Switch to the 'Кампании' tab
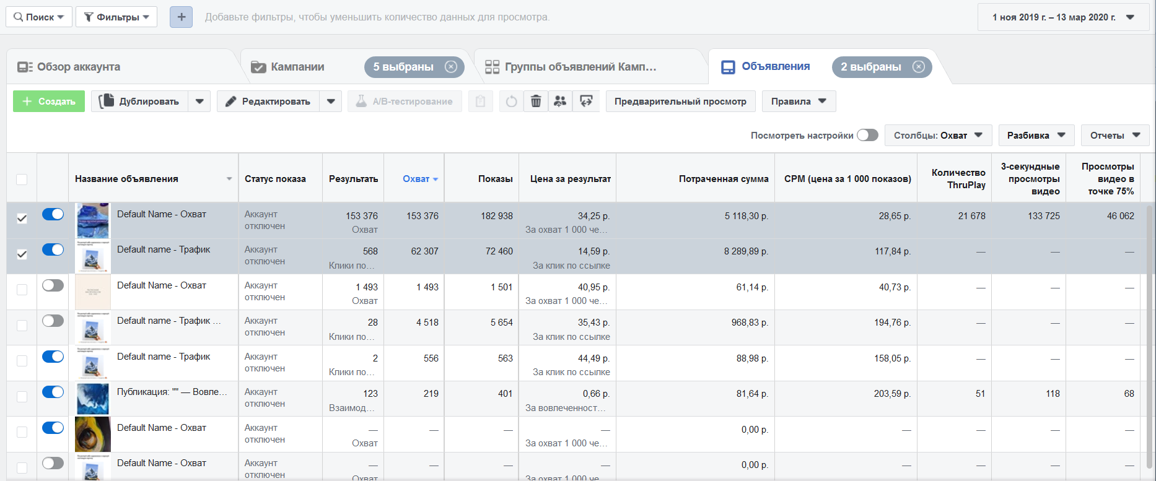The height and width of the screenshot is (481, 1156). pos(297,67)
